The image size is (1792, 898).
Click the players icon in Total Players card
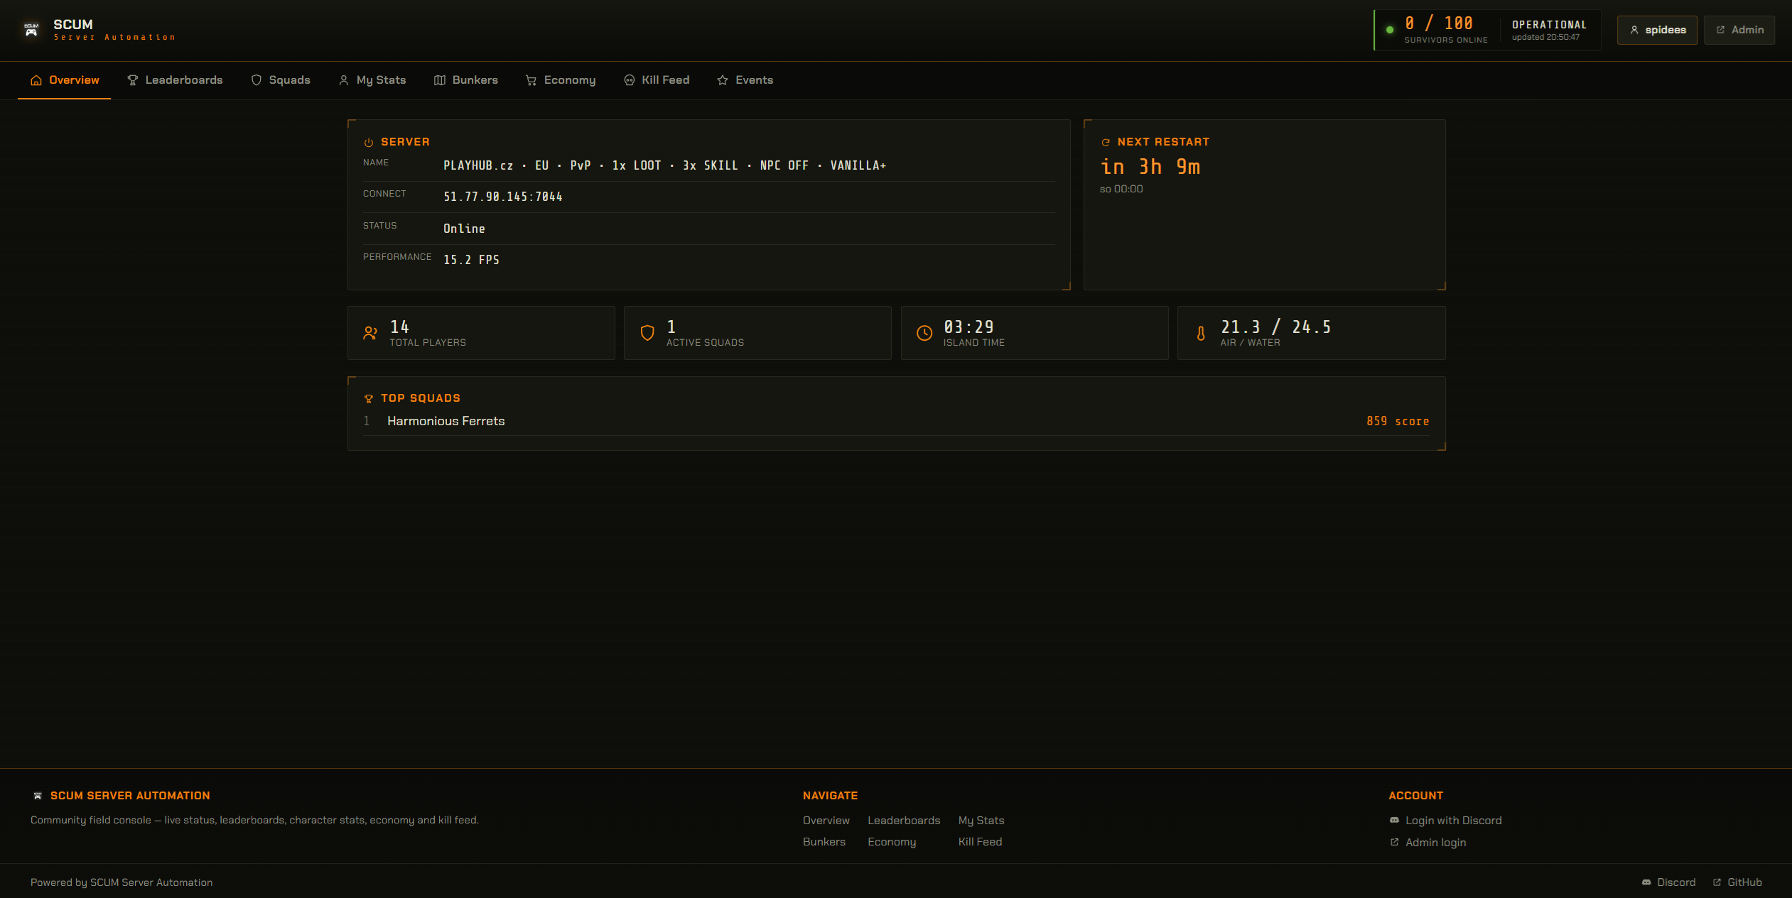[370, 333]
